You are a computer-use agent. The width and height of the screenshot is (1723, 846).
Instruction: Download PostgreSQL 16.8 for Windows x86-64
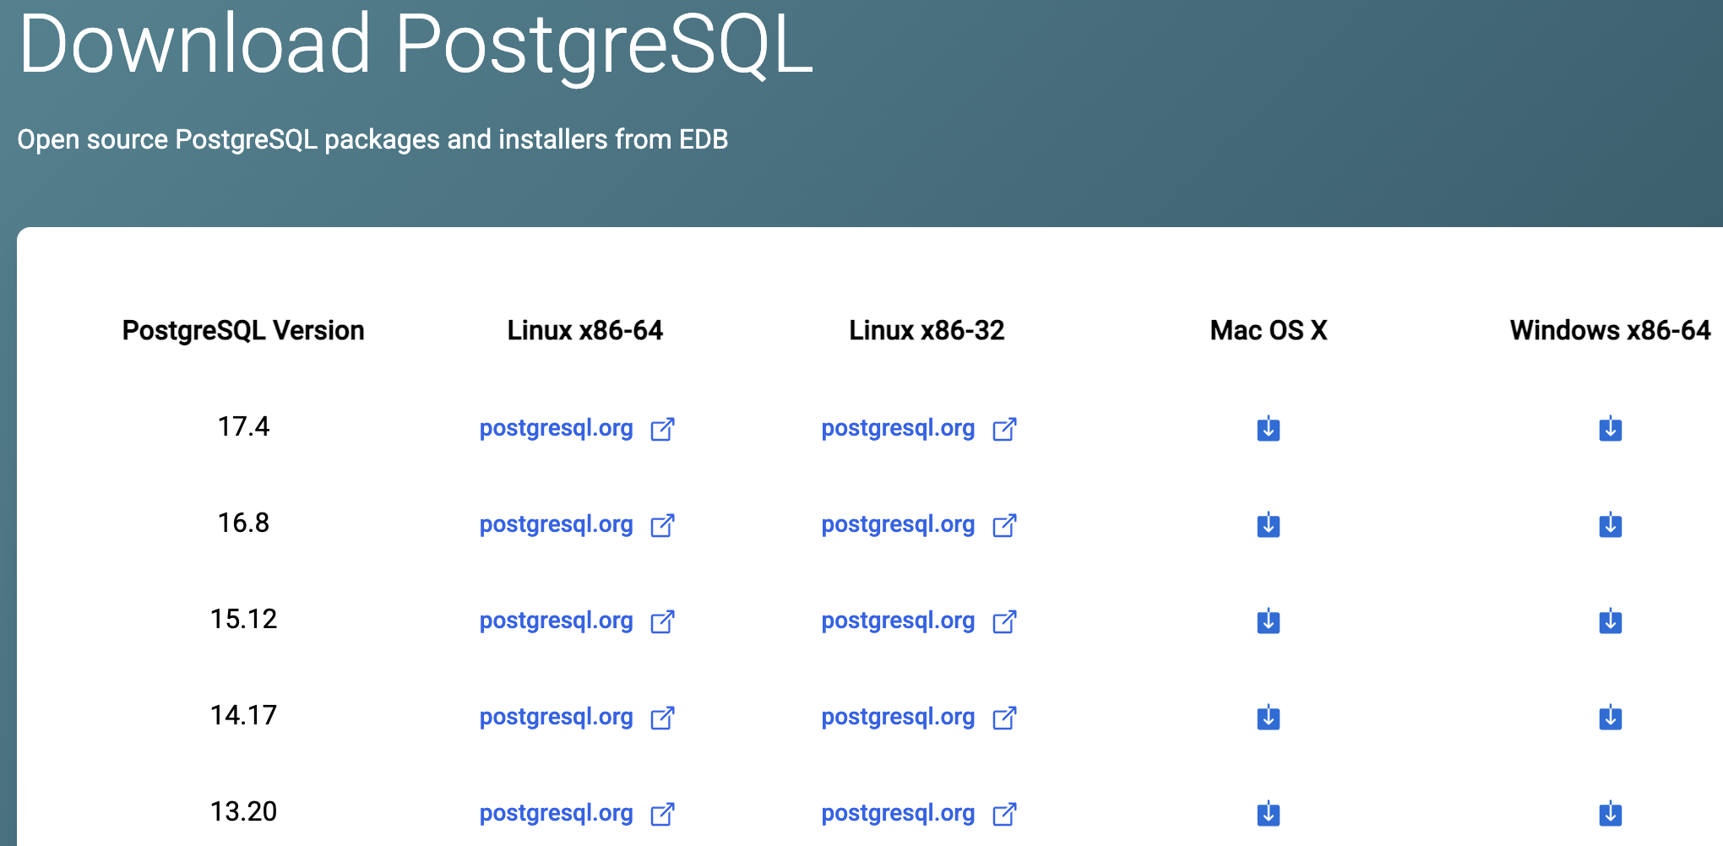pyautogui.click(x=1610, y=524)
